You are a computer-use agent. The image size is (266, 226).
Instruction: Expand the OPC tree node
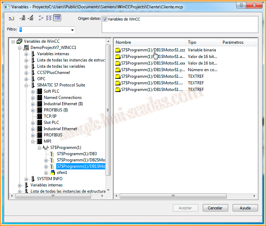pyautogui.click(x=26, y=79)
